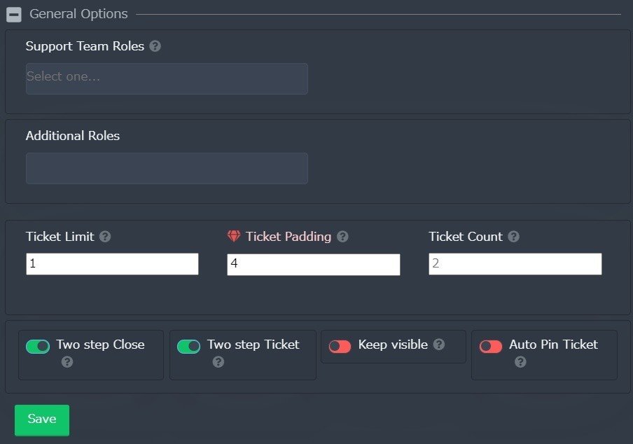Open the Support Team Roles dropdown

pyautogui.click(x=167, y=78)
